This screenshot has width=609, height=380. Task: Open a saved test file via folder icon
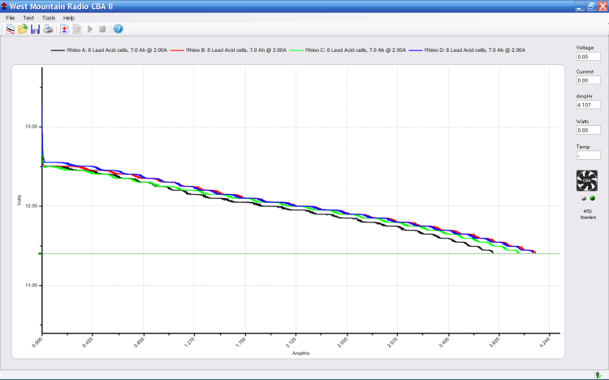click(x=22, y=29)
